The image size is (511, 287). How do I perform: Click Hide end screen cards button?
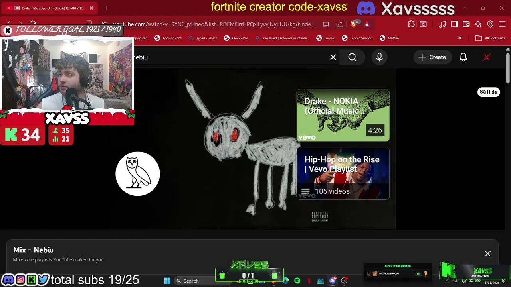489,92
